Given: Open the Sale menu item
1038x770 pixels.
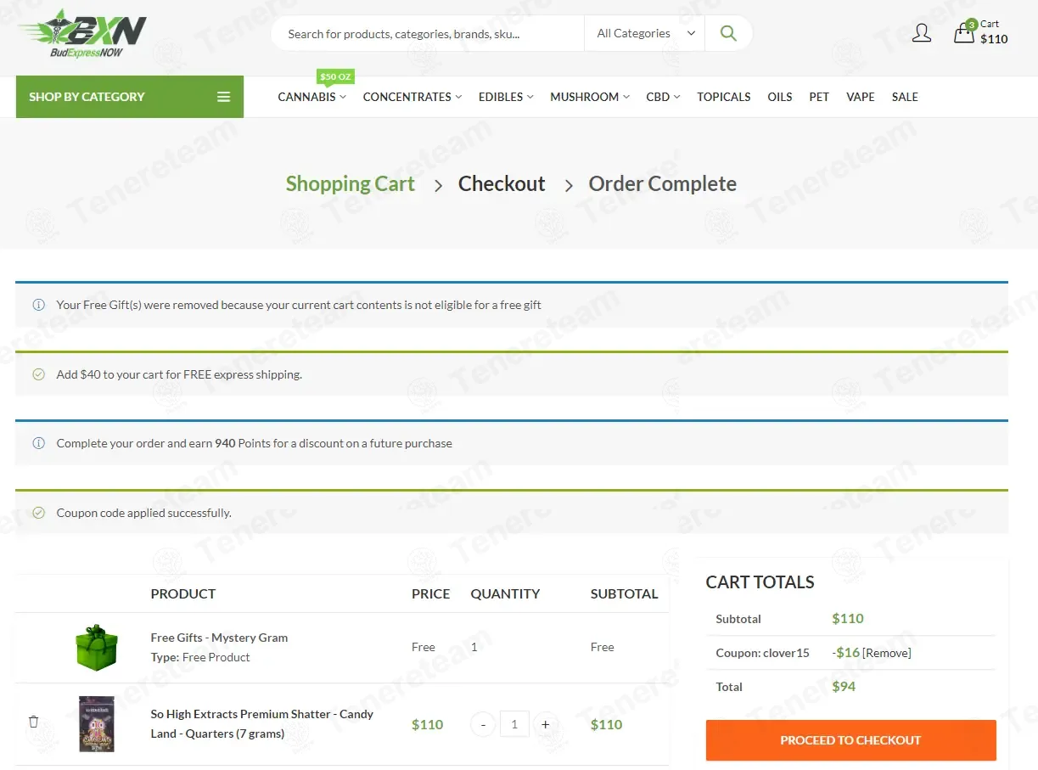Looking at the screenshot, I should (x=905, y=97).
